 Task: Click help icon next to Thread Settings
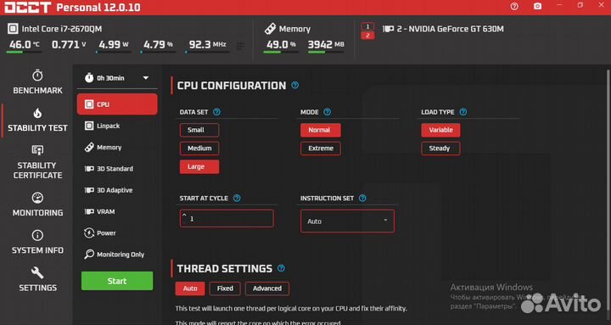(281, 268)
